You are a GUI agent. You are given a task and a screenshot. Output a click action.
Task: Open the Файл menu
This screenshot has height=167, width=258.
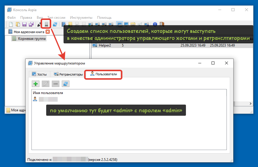(x=11, y=18)
